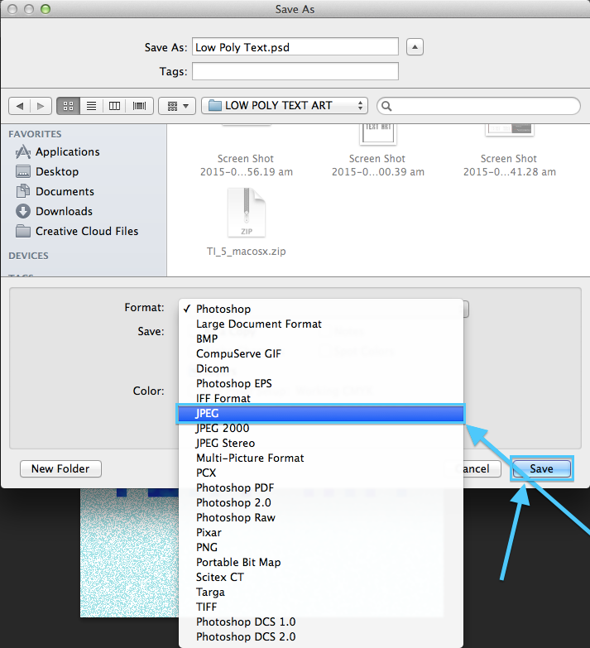Choose Scitex CT format

coord(321,577)
